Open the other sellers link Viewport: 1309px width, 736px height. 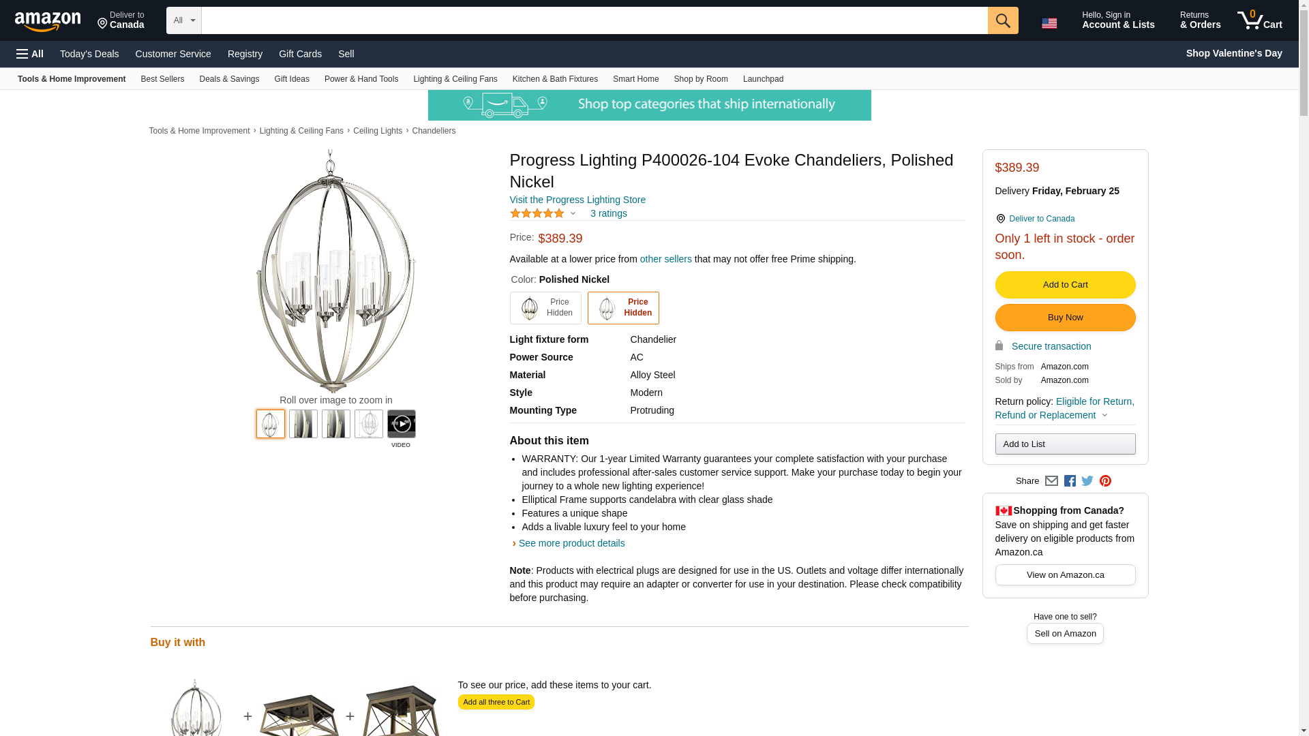click(x=665, y=259)
